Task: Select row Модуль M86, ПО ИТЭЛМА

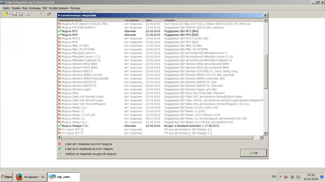Action: tap(160, 49)
